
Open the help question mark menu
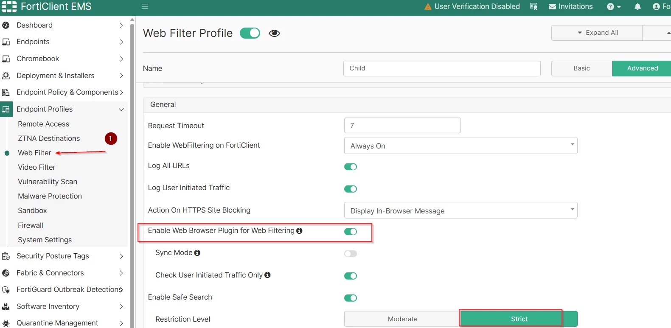pyautogui.click(x=614, y=6)
